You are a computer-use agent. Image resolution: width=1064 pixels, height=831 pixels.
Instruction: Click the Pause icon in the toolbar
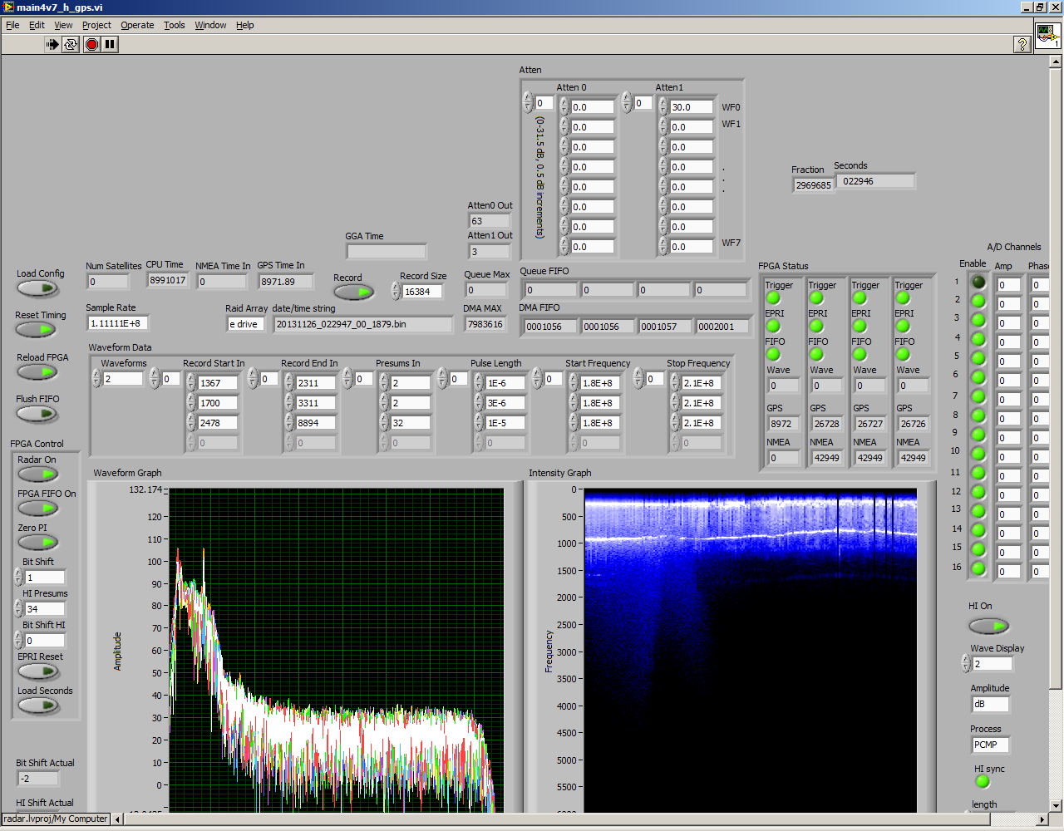coord(110,44)
